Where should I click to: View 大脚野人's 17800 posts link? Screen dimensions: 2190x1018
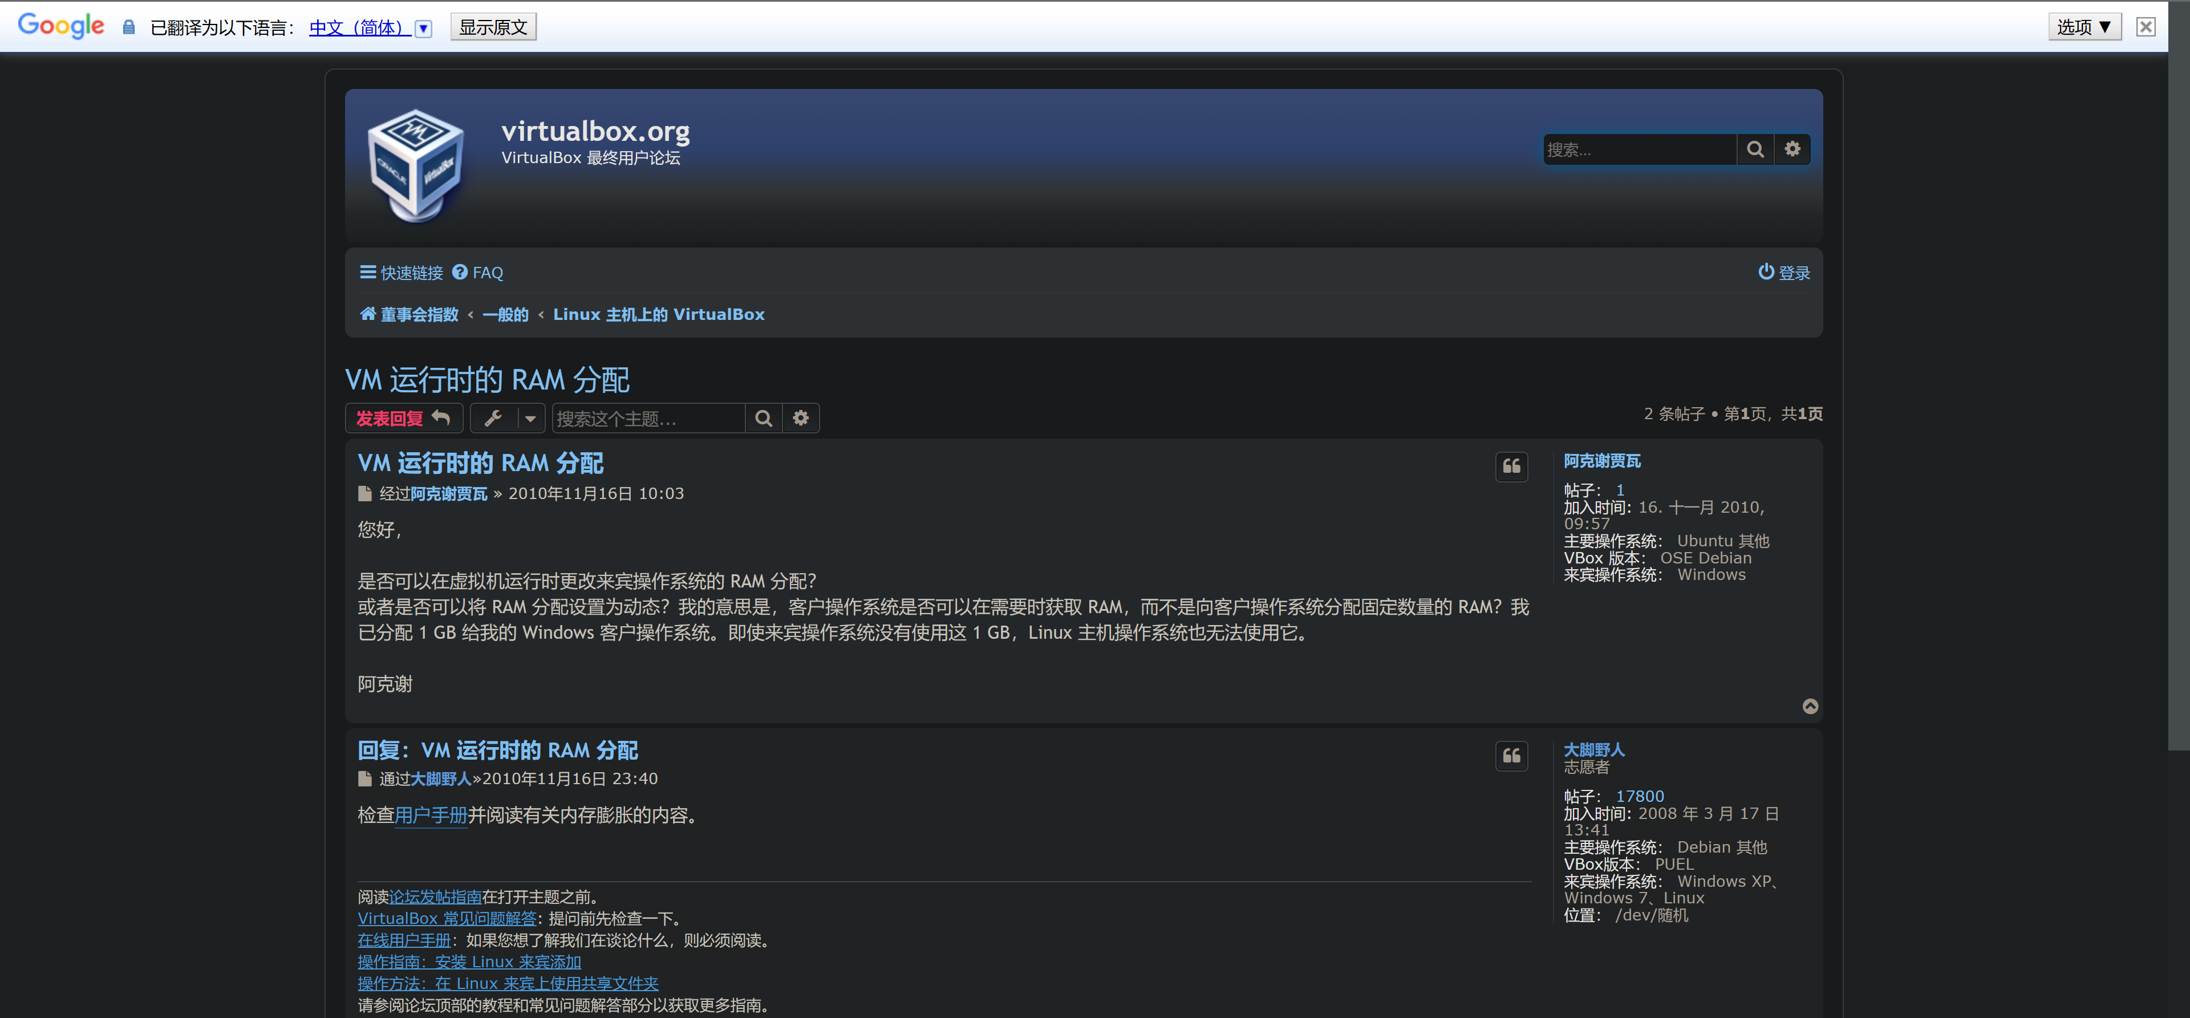(x=1639, y=797)
